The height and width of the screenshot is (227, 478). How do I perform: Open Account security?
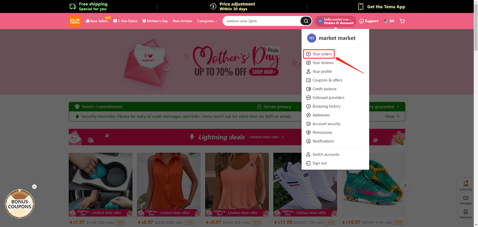click(323, 124)
